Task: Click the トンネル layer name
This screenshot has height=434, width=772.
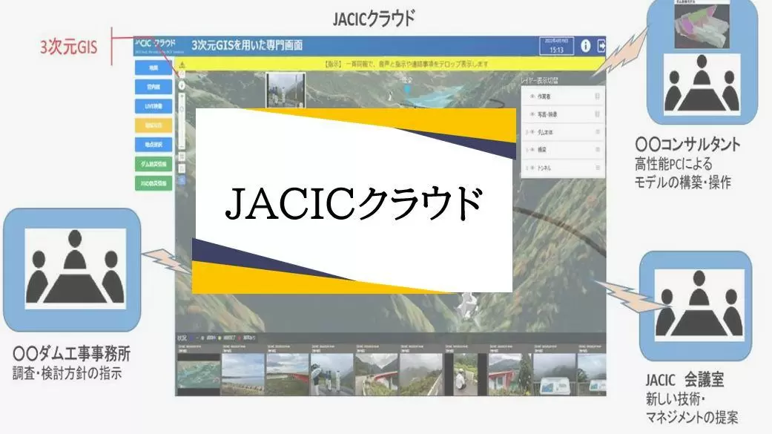Action: click(x=544, y=168)
